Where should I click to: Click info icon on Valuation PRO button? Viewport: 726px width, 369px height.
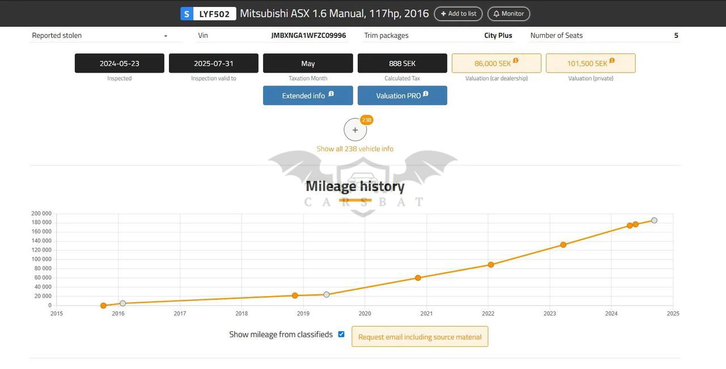[425, 94]
